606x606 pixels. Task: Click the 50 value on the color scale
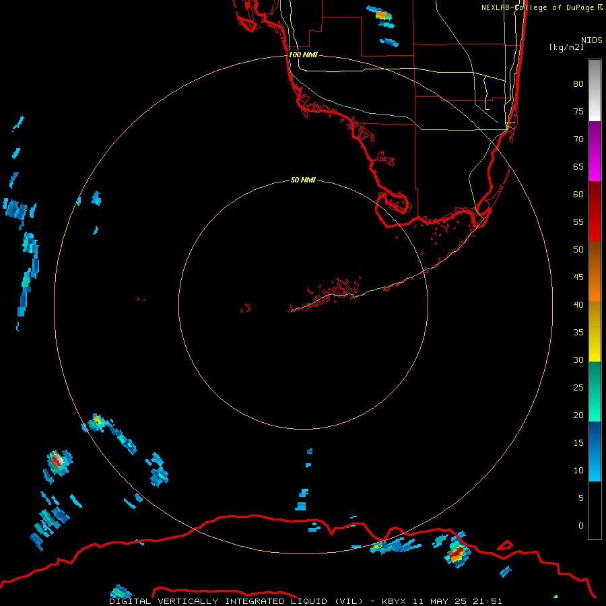click(x=578, y=249)
